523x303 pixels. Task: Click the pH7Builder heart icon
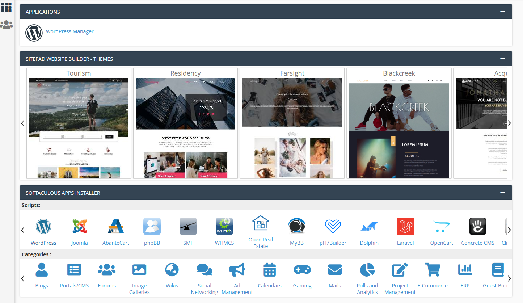pos(333,227)
